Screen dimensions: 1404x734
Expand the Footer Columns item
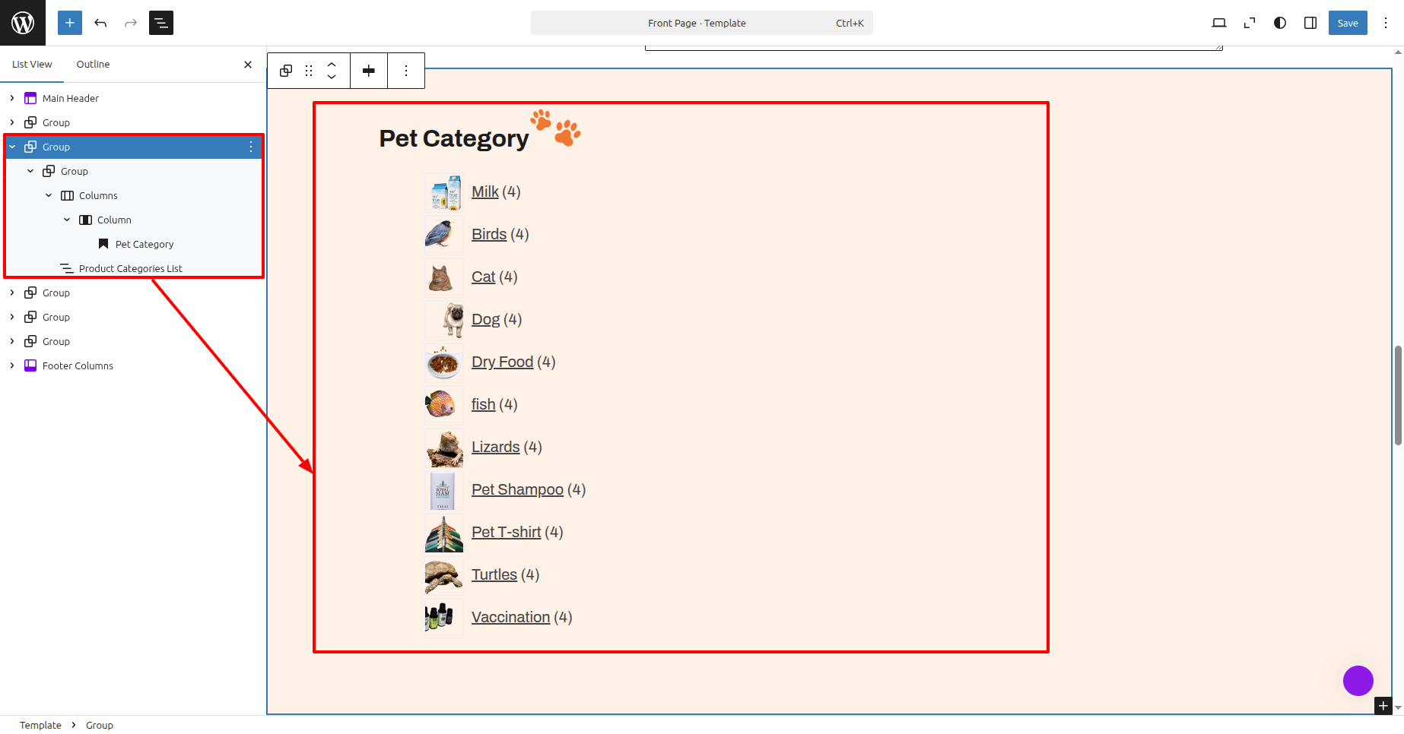coord(12,365)
